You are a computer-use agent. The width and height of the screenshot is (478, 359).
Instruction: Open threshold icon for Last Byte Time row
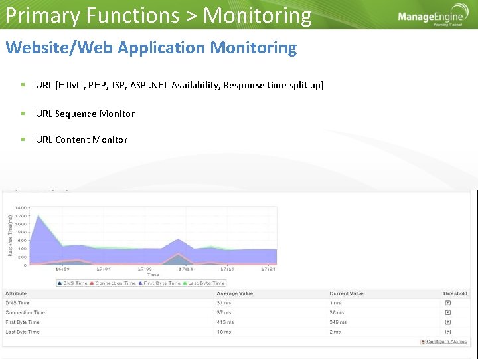point(448,332)
